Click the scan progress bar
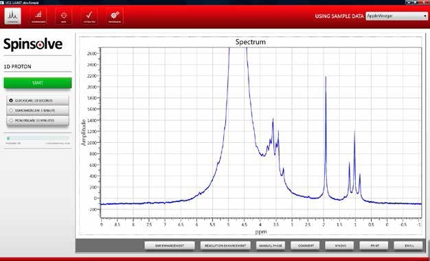 [38, 139]
